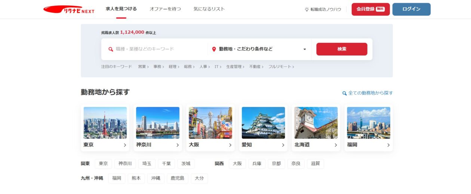This screenshot has width=471, height=194.
Task: Click the arrow on the 北海道 card
Action: point(336,145)
